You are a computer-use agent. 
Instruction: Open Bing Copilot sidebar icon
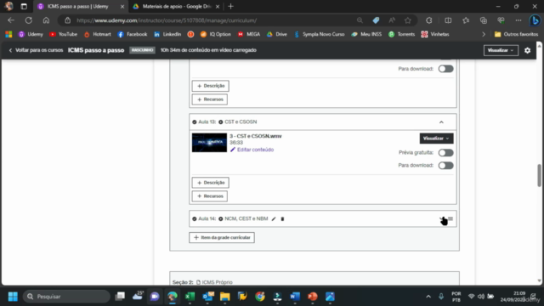[535, 20]
